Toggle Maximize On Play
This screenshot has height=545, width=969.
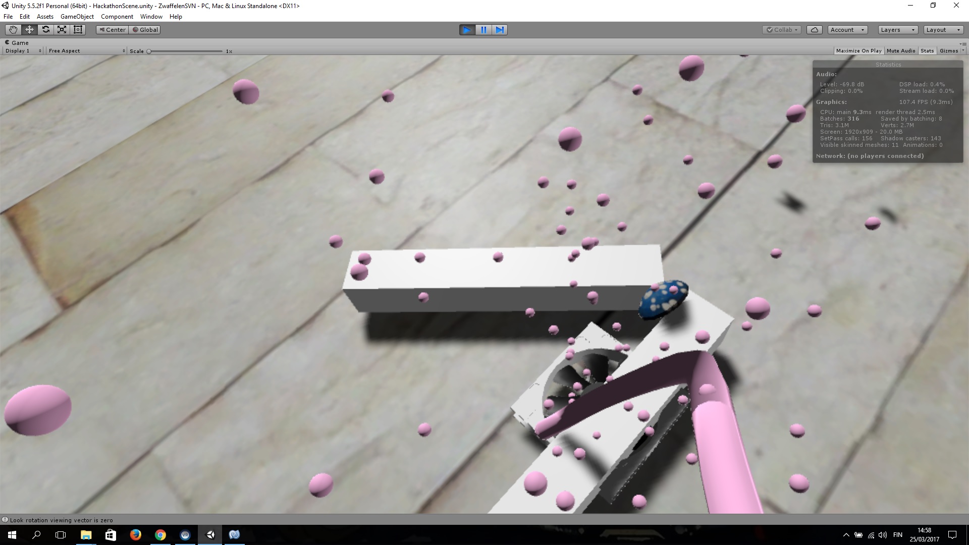858,50
